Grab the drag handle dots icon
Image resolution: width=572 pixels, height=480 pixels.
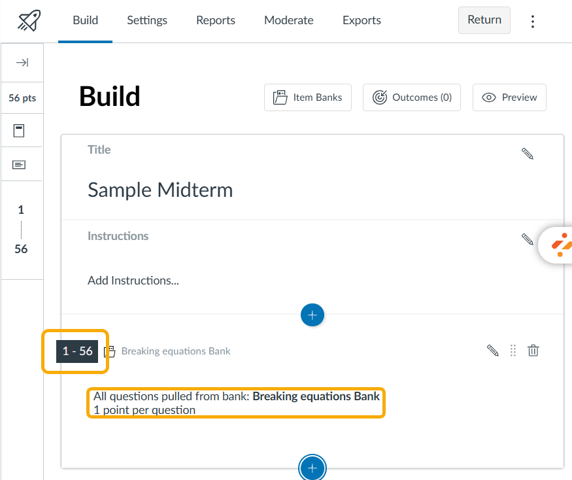513,351
